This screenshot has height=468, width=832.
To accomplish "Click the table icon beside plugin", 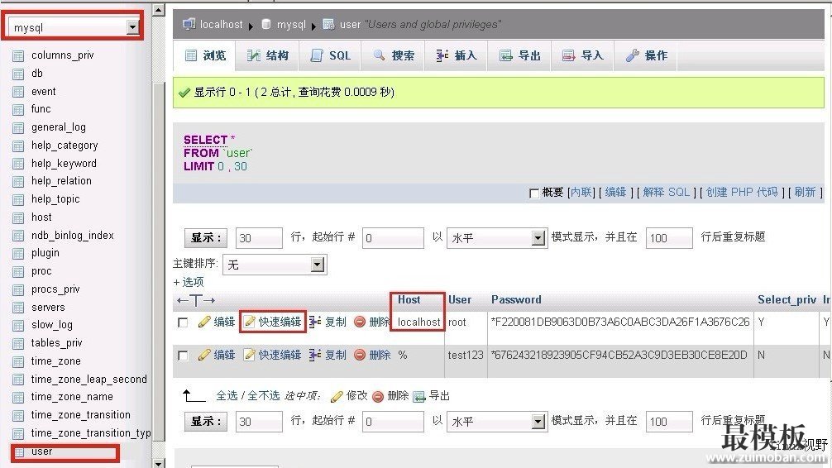I will [x=18, y=254].
